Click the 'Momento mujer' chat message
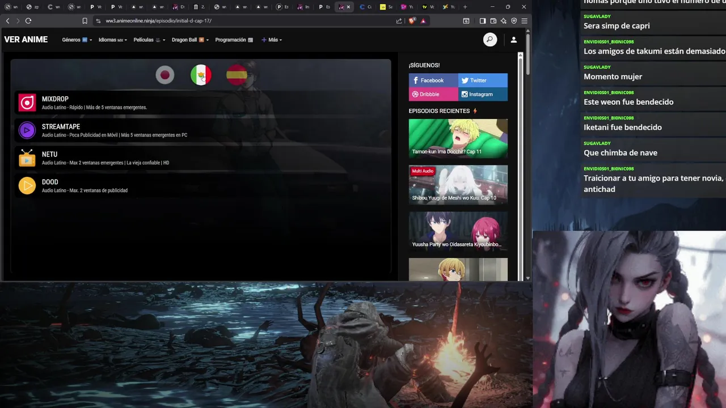Screen dimensions: 726x408 [613, 76]
